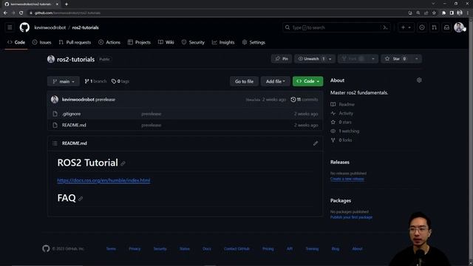Open the Activity link in About

click(341, 113)
